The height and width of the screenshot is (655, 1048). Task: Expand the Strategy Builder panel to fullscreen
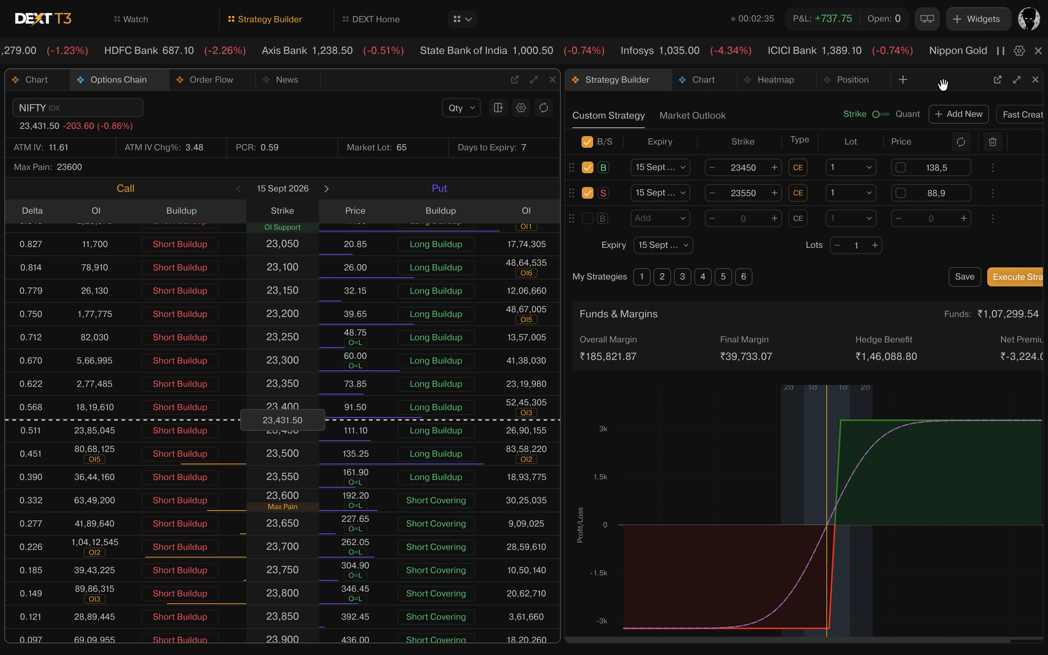(1017, 80)
